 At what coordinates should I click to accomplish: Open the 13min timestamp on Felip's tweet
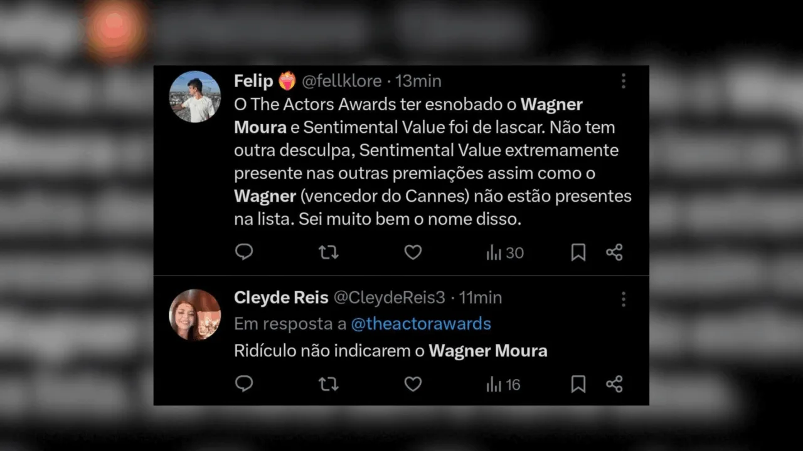coord(418,81)
